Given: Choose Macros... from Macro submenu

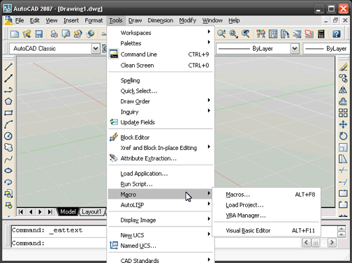Looking at the screenshot, I should pos(266,195).
